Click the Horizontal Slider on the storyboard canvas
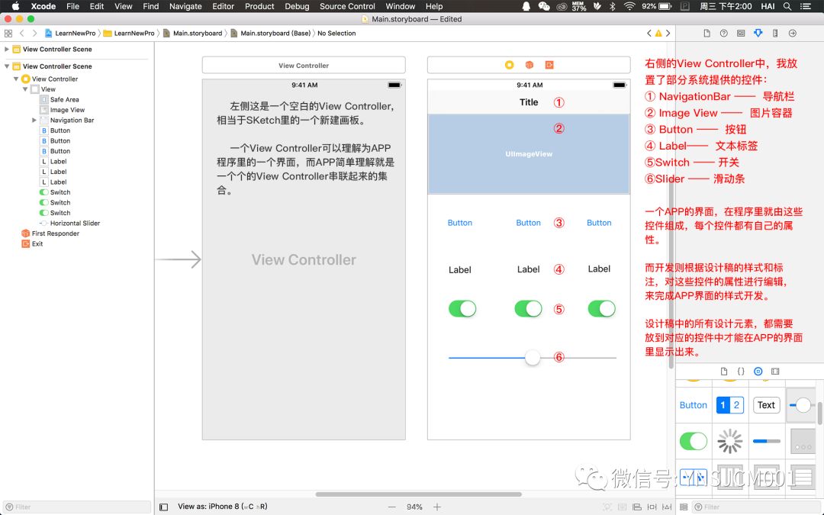This screenshot has width=824, height=515. [532, 357]
